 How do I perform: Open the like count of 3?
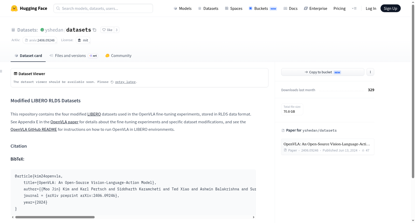click(x=116, y=30)
